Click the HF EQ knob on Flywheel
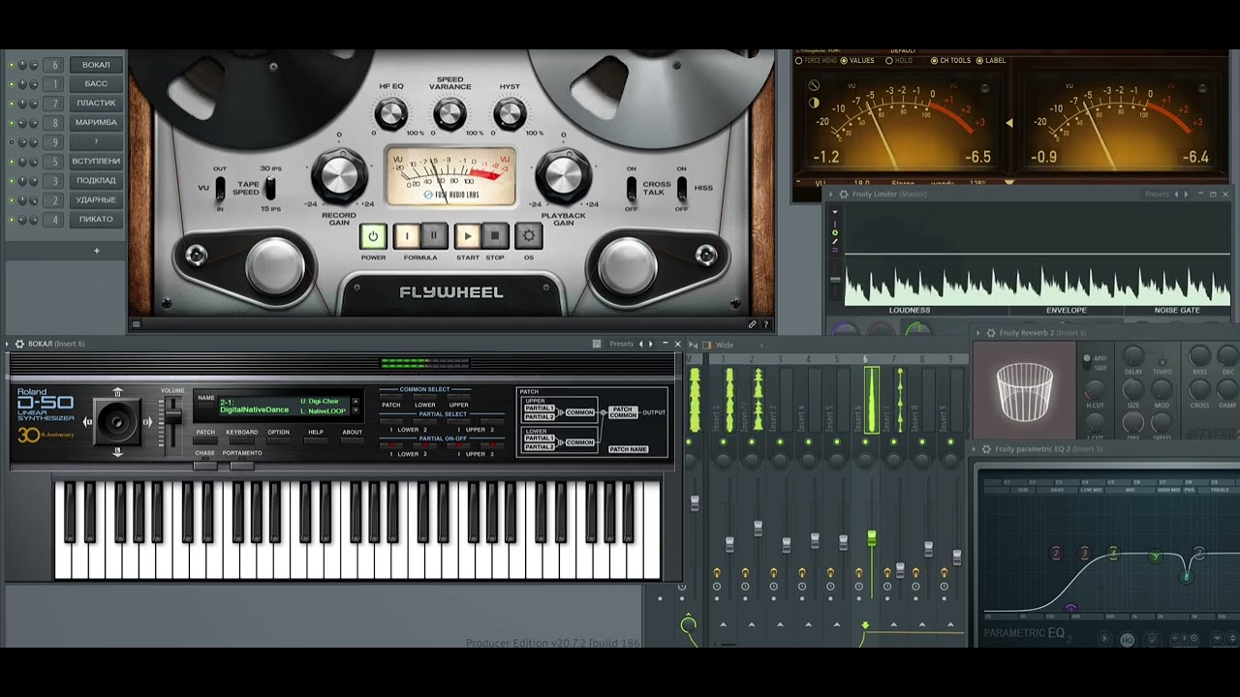Screen dimensions: 1240x697 tap(391, 114)
